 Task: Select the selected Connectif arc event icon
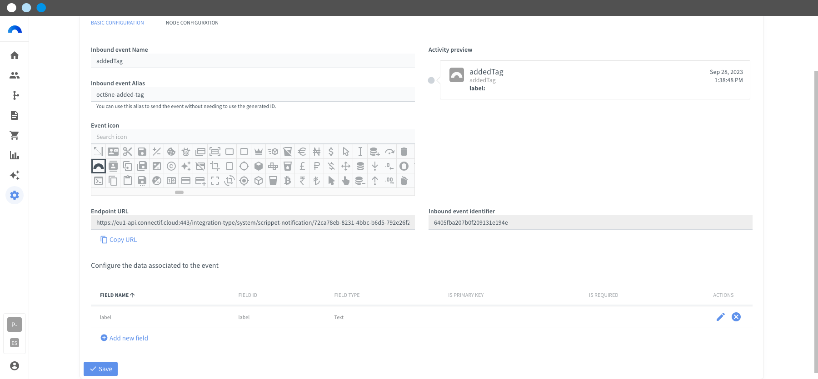click(99, 166)
